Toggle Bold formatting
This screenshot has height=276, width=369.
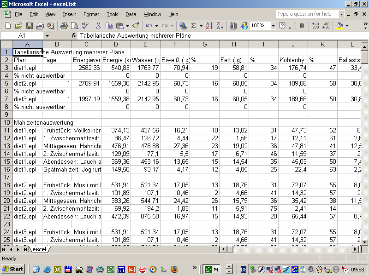pos(302,26)
